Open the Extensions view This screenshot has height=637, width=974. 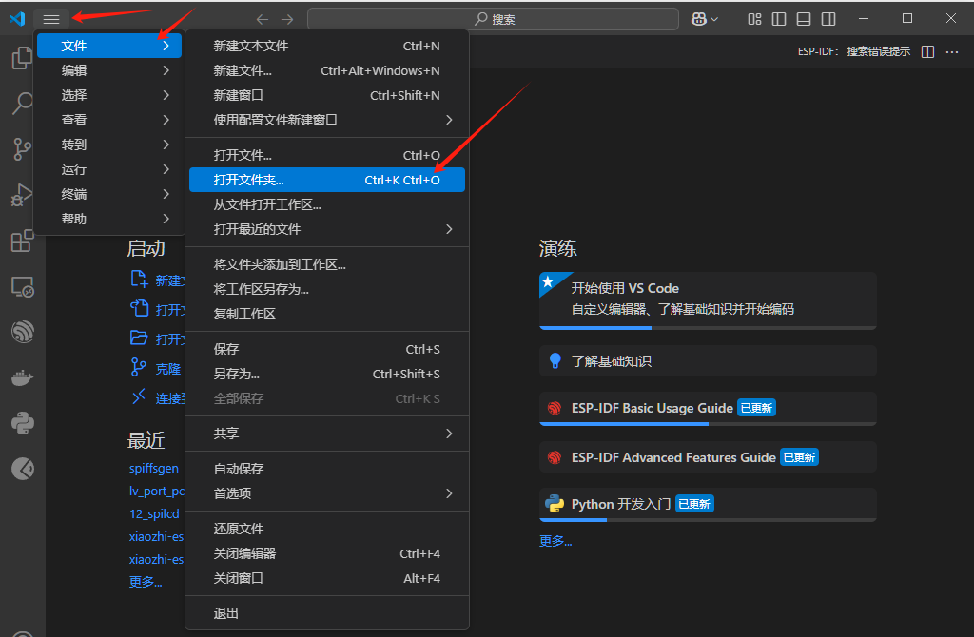(21, 241)
